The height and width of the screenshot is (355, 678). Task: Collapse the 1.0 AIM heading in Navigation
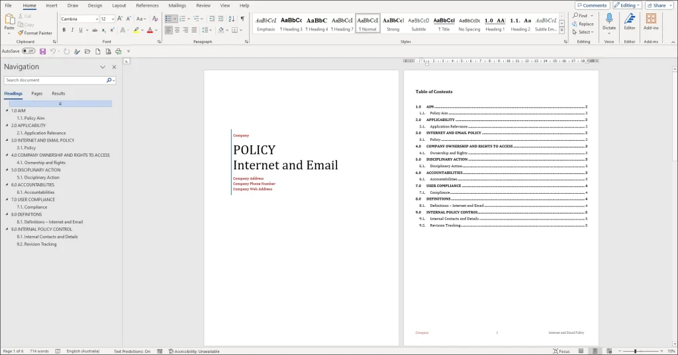[7, 110]
